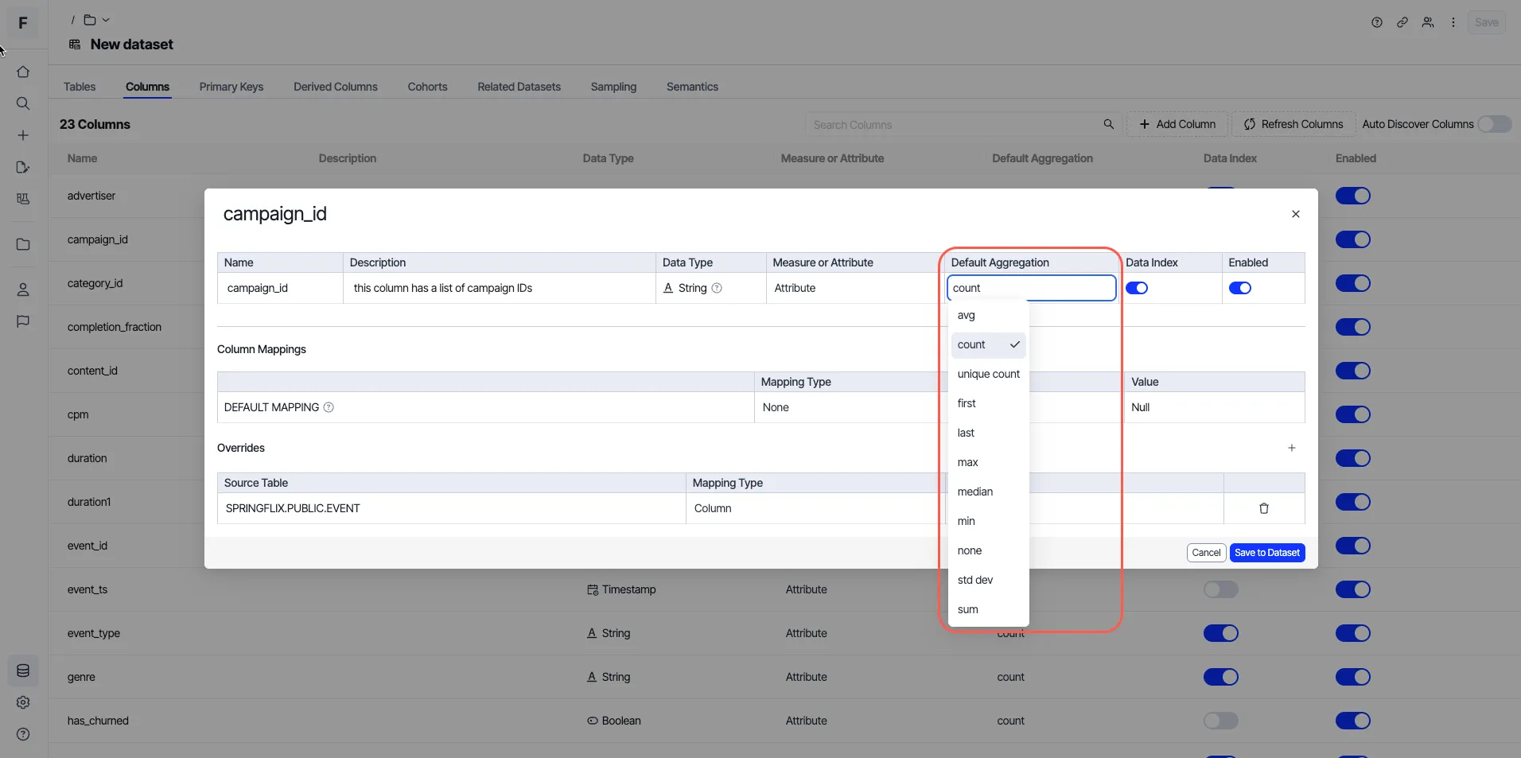The height and width of the screenshot is (758, 1521).
Task: Click the String data type help icon
Action: click(717, 288)
